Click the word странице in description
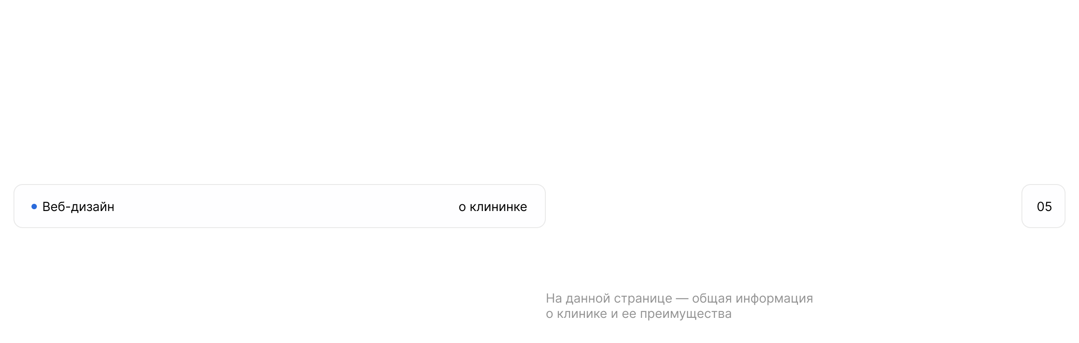This screenshot has height=343, width=1079. 643,299
